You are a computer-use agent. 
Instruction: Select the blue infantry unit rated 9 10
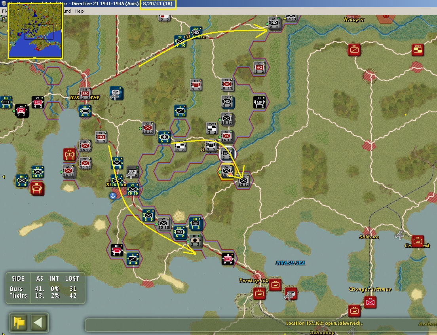(x=180, y=41)
